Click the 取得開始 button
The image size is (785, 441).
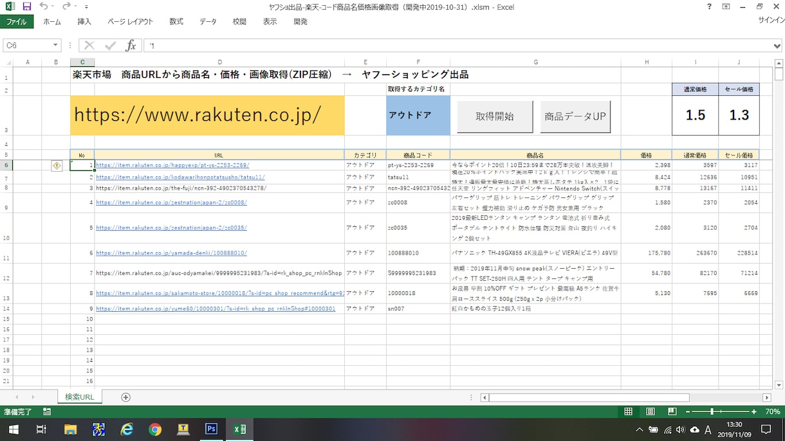coord(495,116)
